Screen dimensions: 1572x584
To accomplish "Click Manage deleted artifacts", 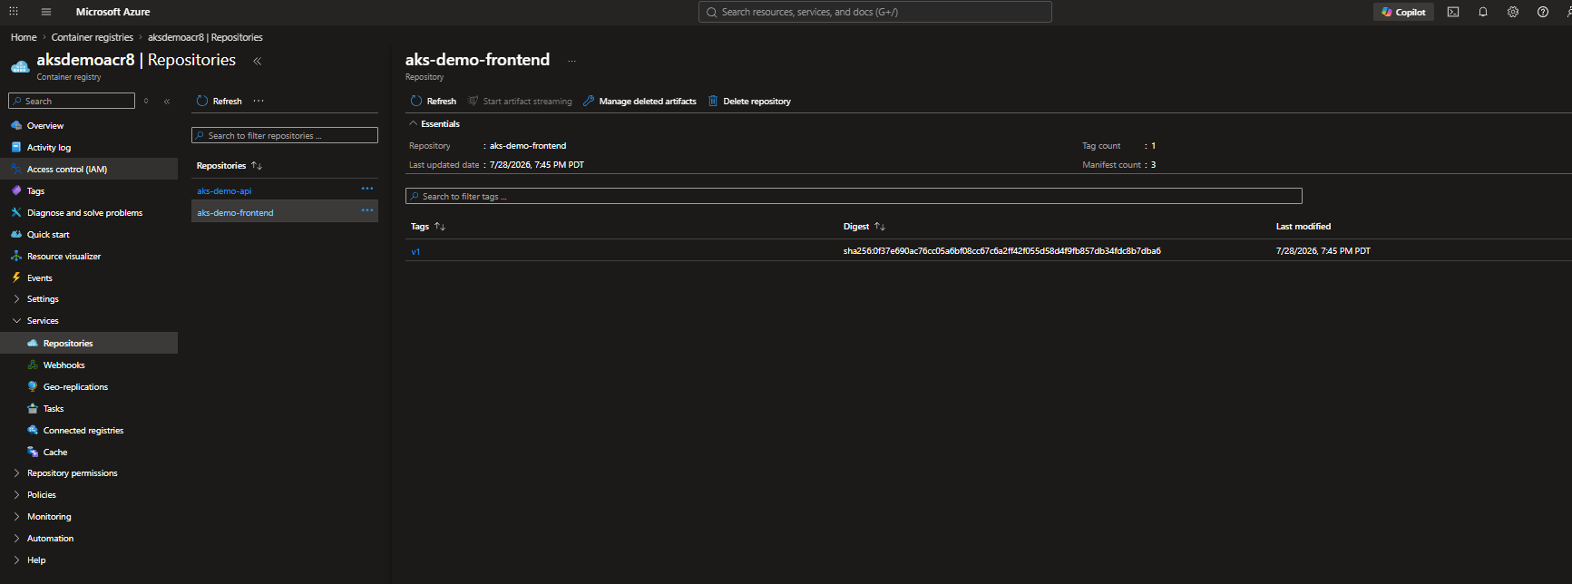I will 640,102.
